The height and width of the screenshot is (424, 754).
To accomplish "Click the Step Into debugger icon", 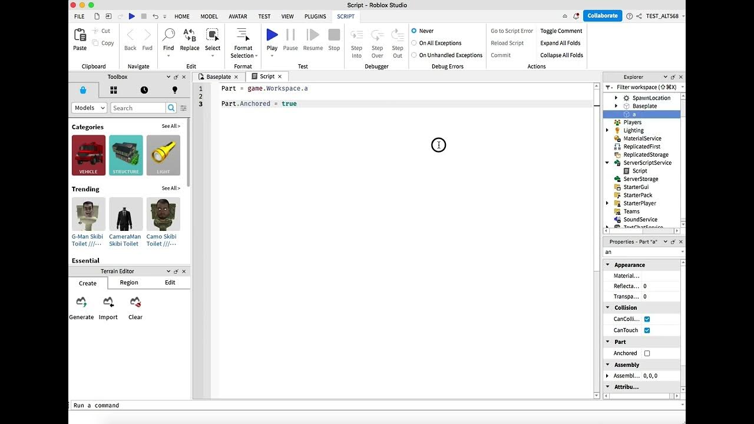I will (x=356, y=35).
